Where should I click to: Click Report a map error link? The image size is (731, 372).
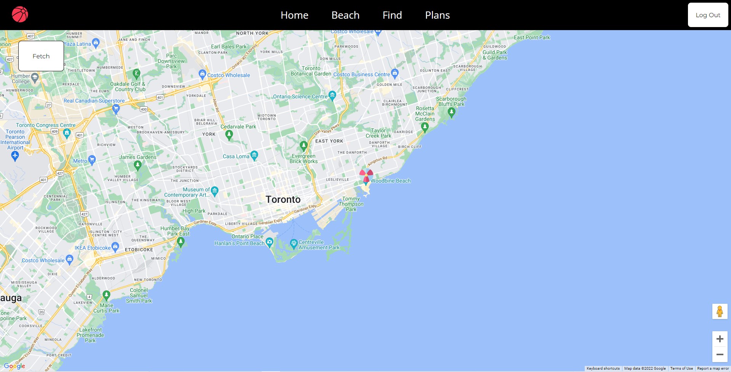713,369
